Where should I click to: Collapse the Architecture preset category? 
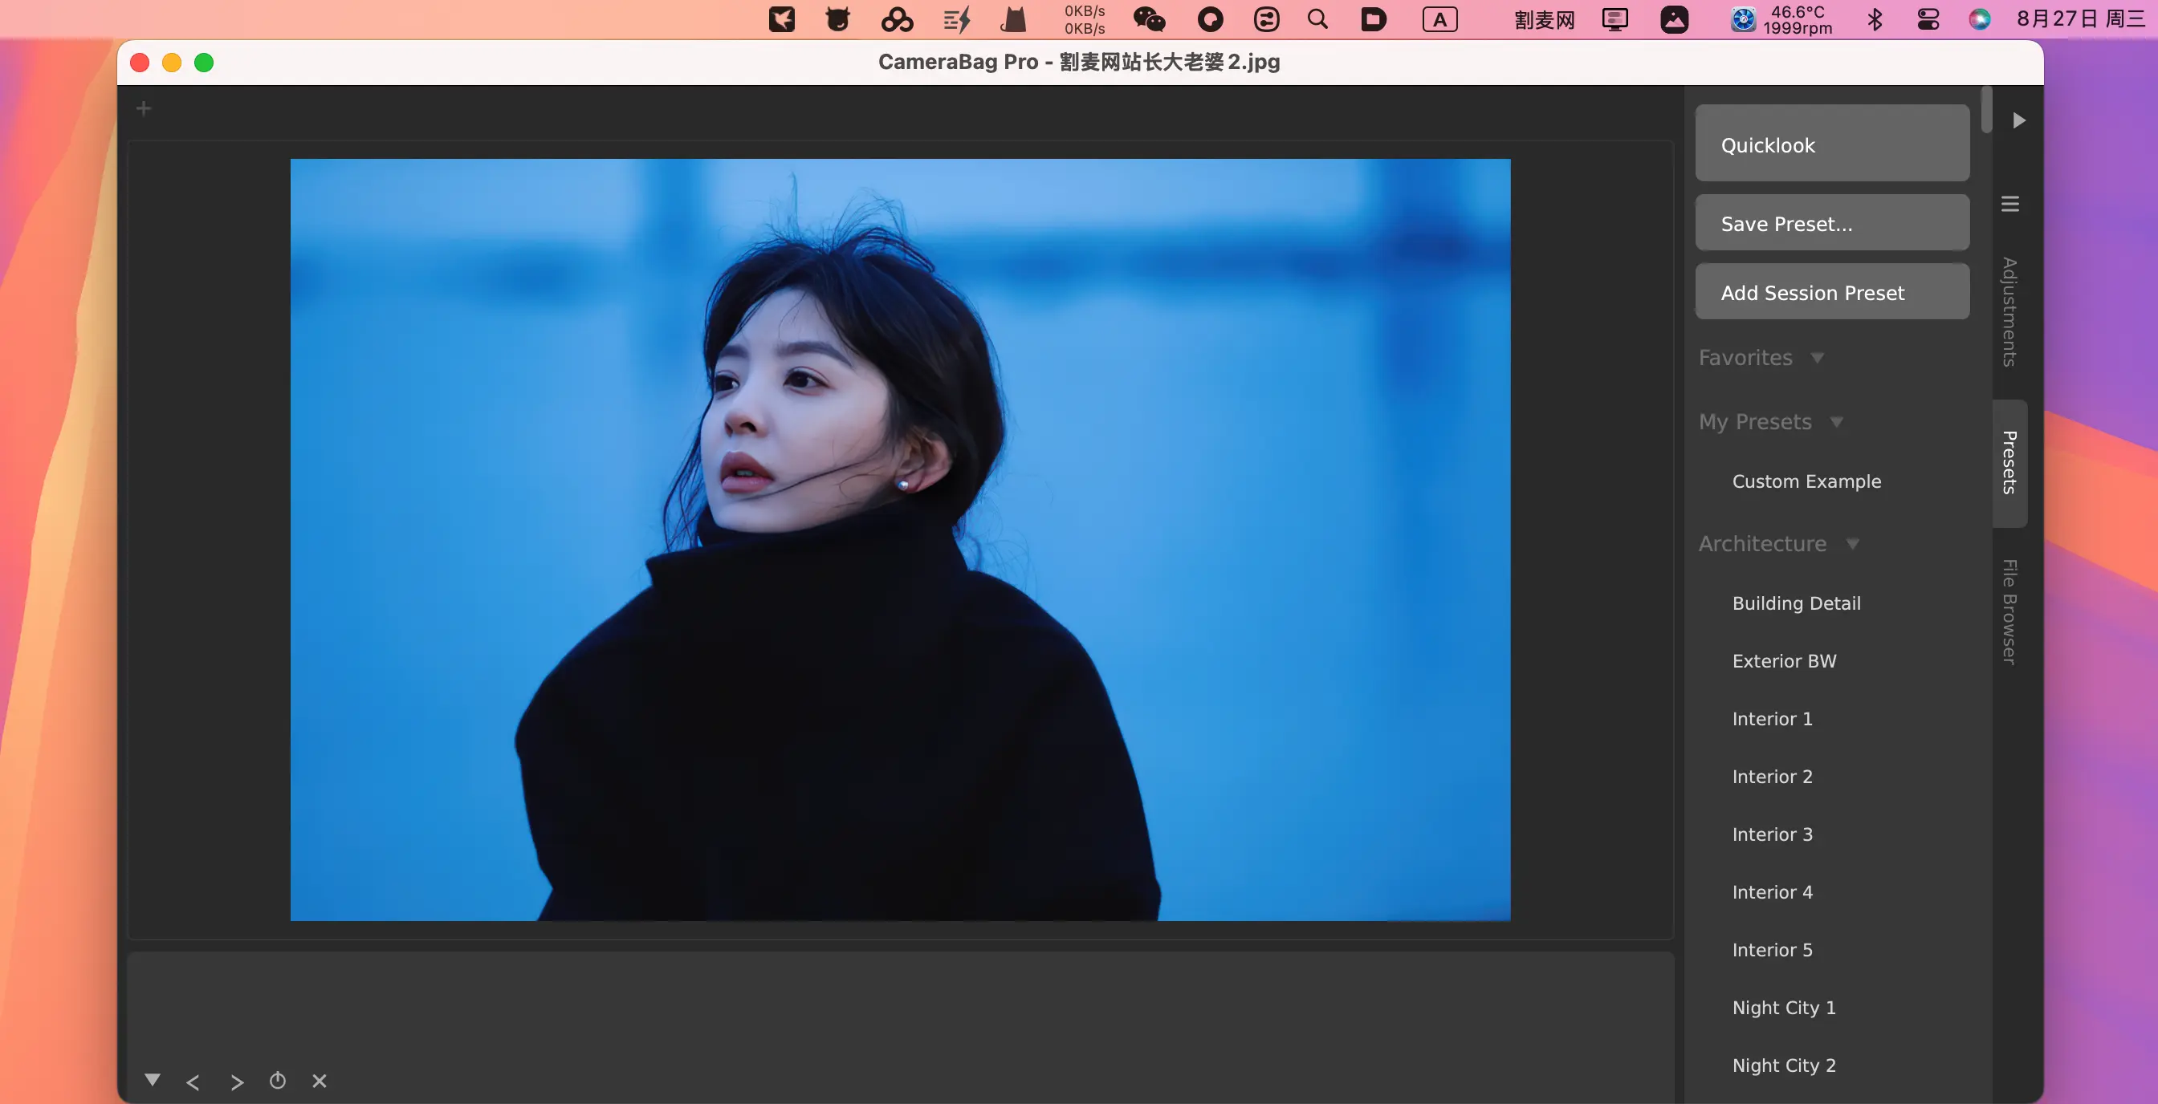click(x=1852, y=544)
